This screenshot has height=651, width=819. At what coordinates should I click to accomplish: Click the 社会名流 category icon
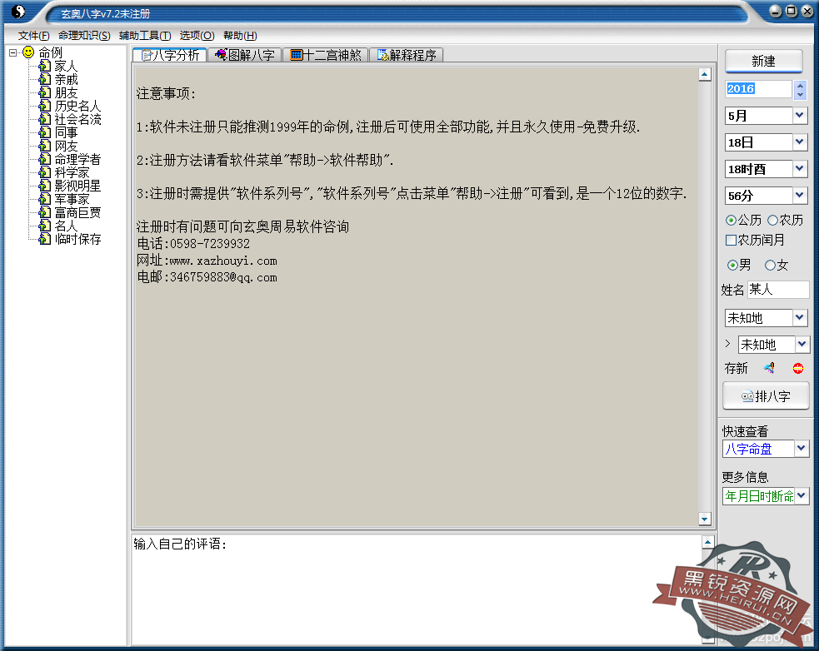[45, 119]
